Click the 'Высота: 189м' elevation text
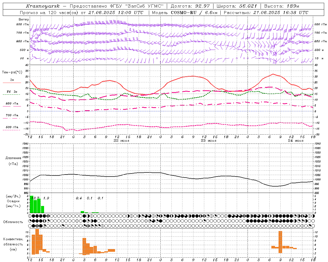328x262 pixels. [x=282, y=6]
